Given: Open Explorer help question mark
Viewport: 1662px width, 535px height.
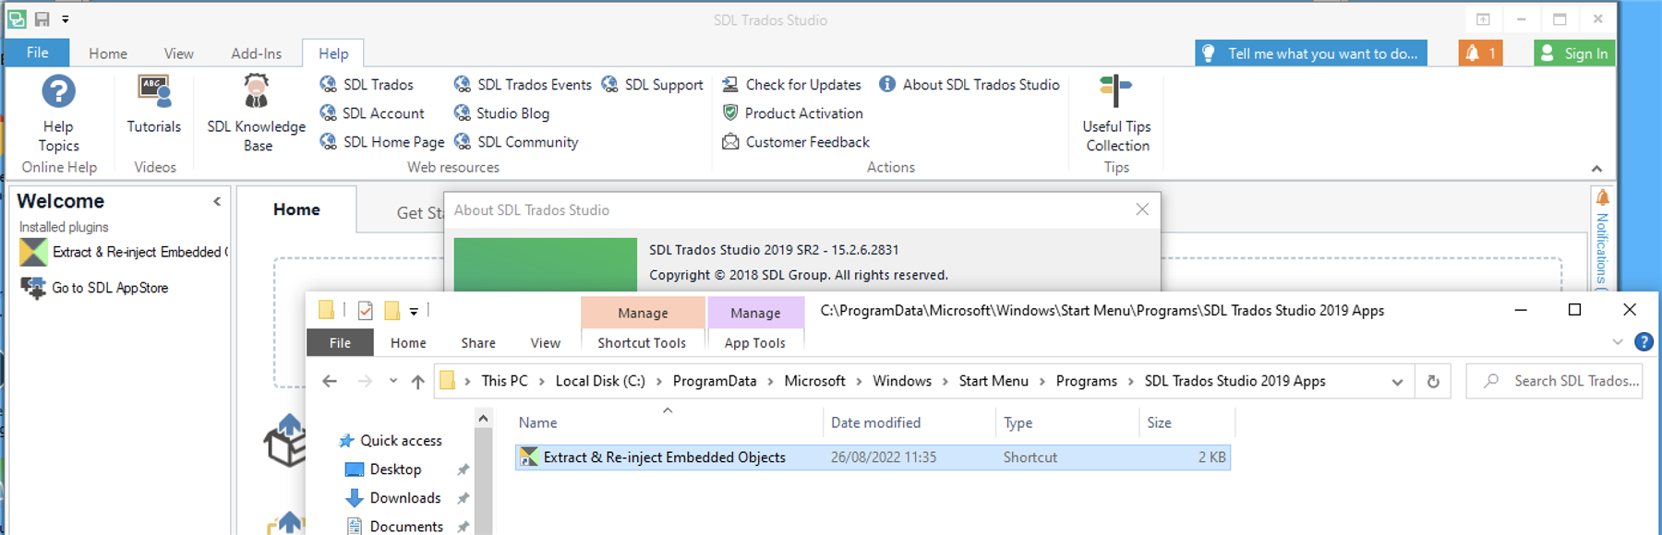Looking at the screenshot, I should coord(1644,342).
